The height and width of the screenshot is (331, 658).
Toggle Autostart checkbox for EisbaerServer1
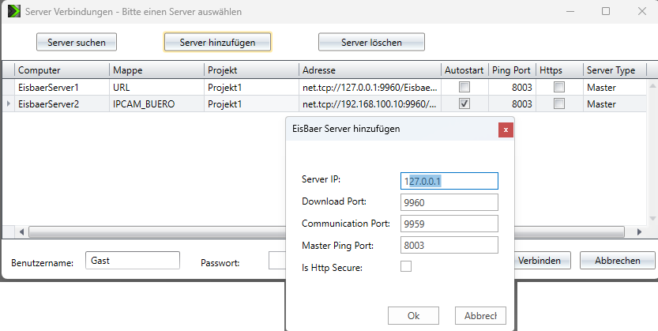pyautogui.click(x=464, y=87)
